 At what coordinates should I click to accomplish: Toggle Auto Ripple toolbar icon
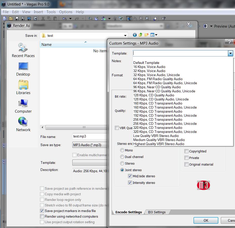click(x=103, y=19)
